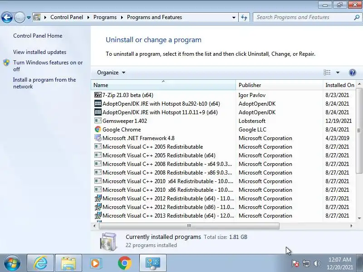Open the Control Panel Home link
The height and width of the screenshot is (272, 363).
click(x=38, y=36)
